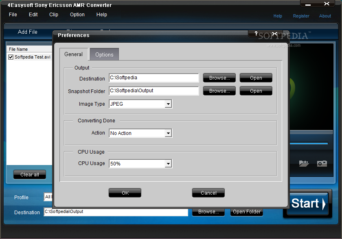Open the Help link at top right
Viewport: 342px width, 239px height.
[x=278, y=16]
